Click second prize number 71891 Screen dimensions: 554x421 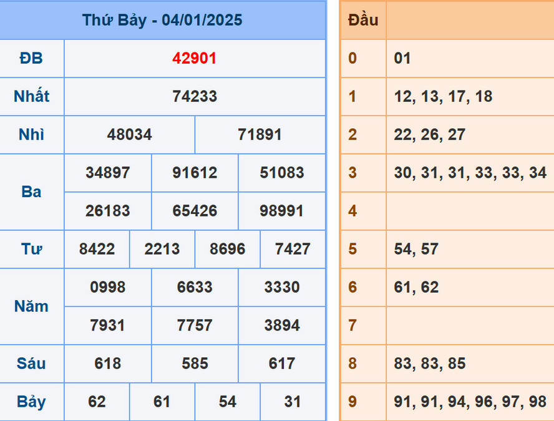pyautogui.click(x=260, y=135)
